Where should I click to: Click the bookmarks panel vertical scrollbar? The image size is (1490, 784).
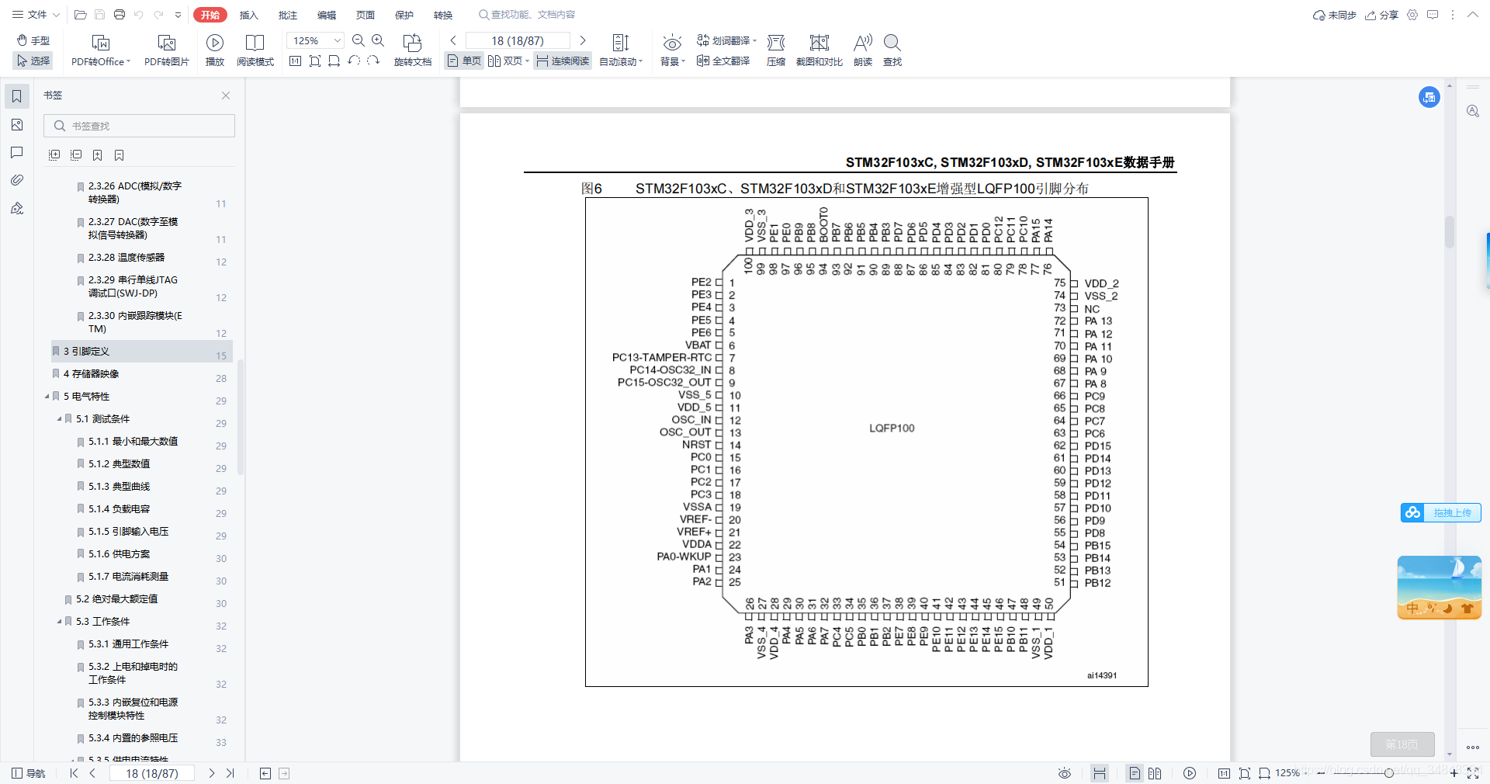point(241,418)
